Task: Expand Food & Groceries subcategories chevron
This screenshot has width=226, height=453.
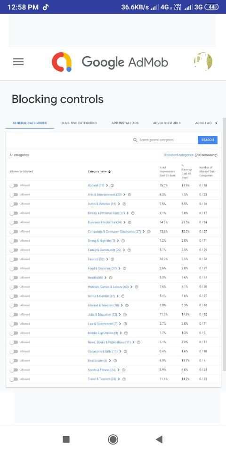Action: point(119,268)
